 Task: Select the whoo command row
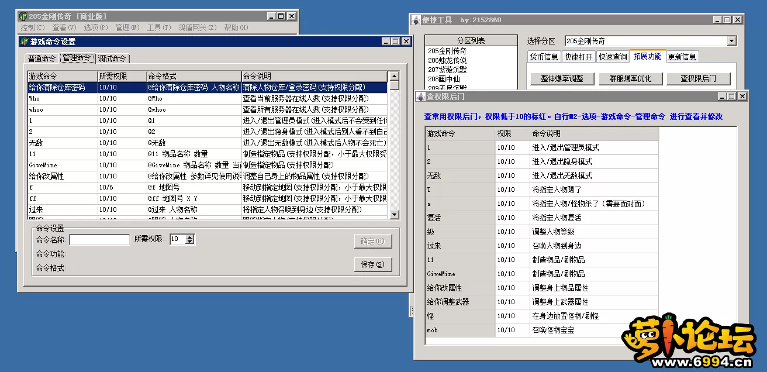pos(208,109)
